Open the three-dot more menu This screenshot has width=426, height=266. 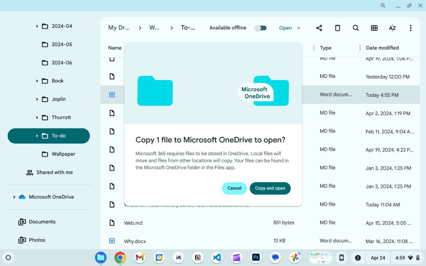click(x=410, y=28)
